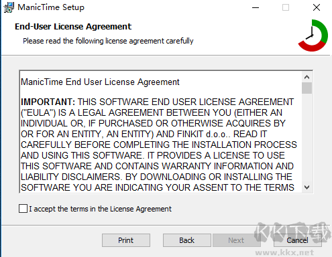
Task: Minimize the ManicTime Setup window
Action: pos(256,7)
